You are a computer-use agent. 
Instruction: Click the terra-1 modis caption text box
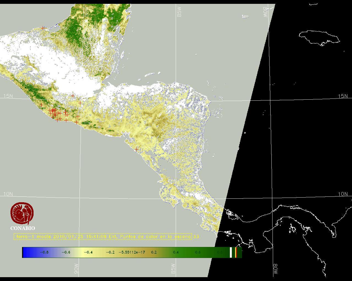(x=103, y=237)
